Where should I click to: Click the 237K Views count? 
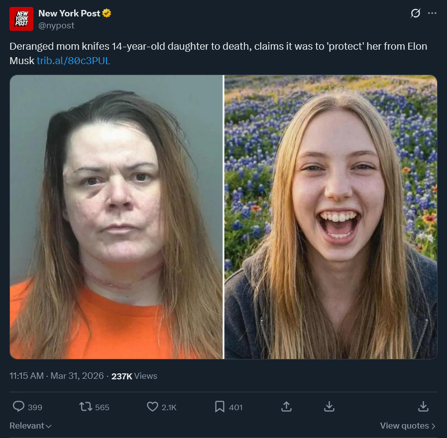coord(134,376)
